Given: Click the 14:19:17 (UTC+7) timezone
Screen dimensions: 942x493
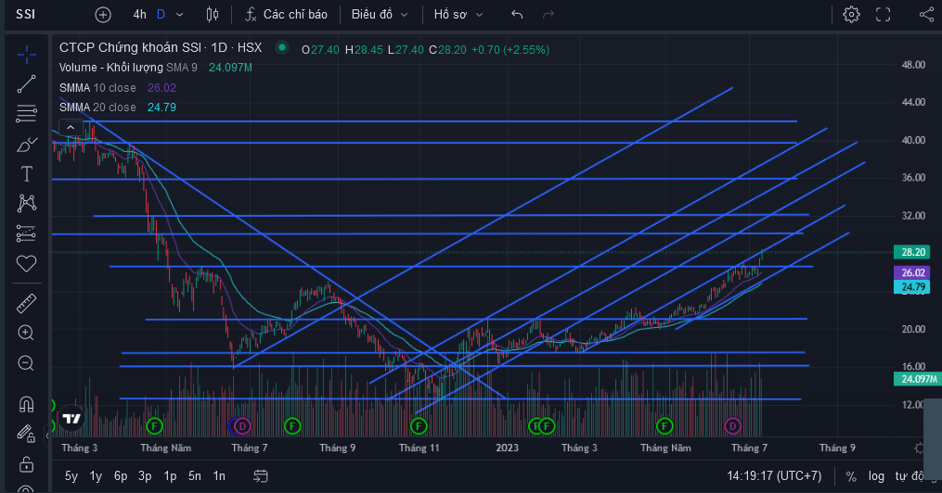Looking at the screenshot, I should pos(774,476).
